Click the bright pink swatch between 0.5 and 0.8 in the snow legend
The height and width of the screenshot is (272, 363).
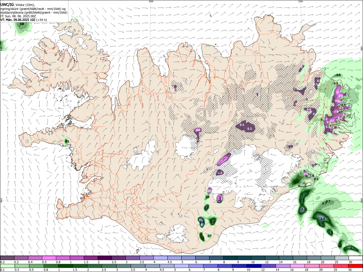click(x=49, y=258)
